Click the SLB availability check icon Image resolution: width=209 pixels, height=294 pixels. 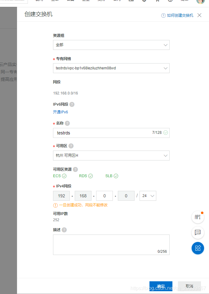coord(116,176)
